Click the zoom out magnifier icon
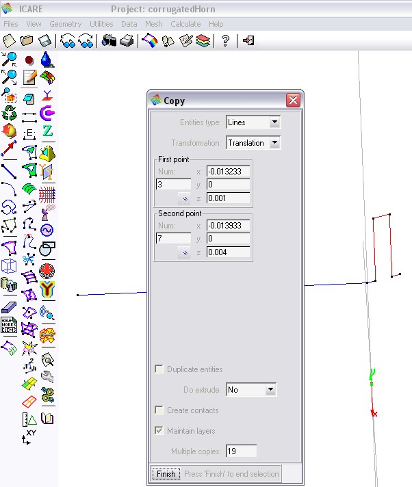The width and height of the screenshot is (412, 487). [9, 77]
